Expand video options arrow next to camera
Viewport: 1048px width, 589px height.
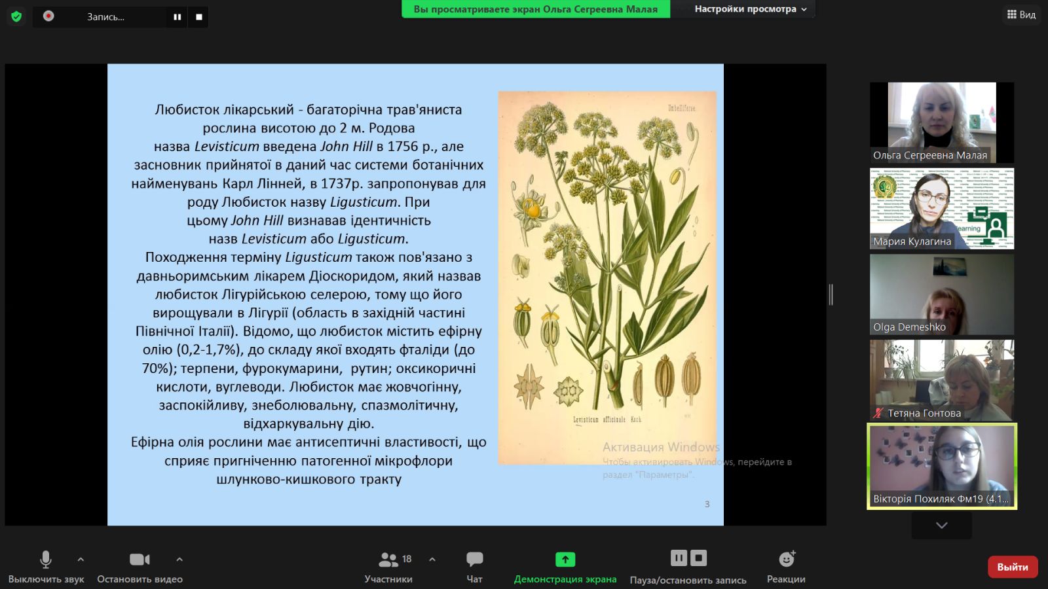pos(179,559)
